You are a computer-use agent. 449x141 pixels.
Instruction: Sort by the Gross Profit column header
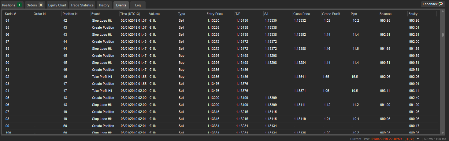331,14
